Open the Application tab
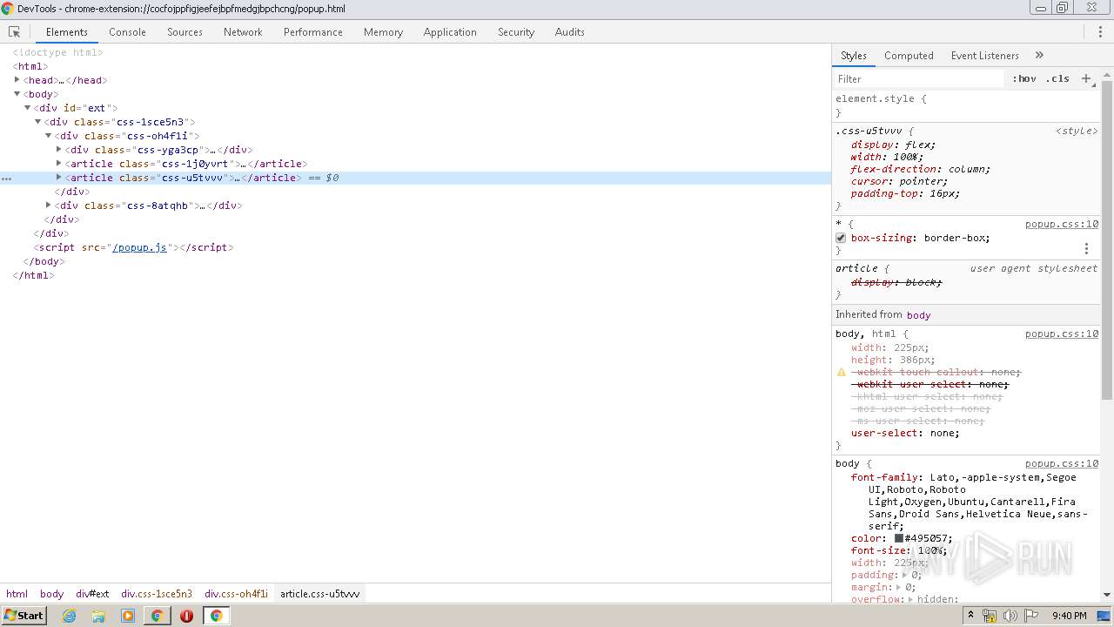Image resolution: width=1114 pixels, height=627 pixels. (450, 31)
